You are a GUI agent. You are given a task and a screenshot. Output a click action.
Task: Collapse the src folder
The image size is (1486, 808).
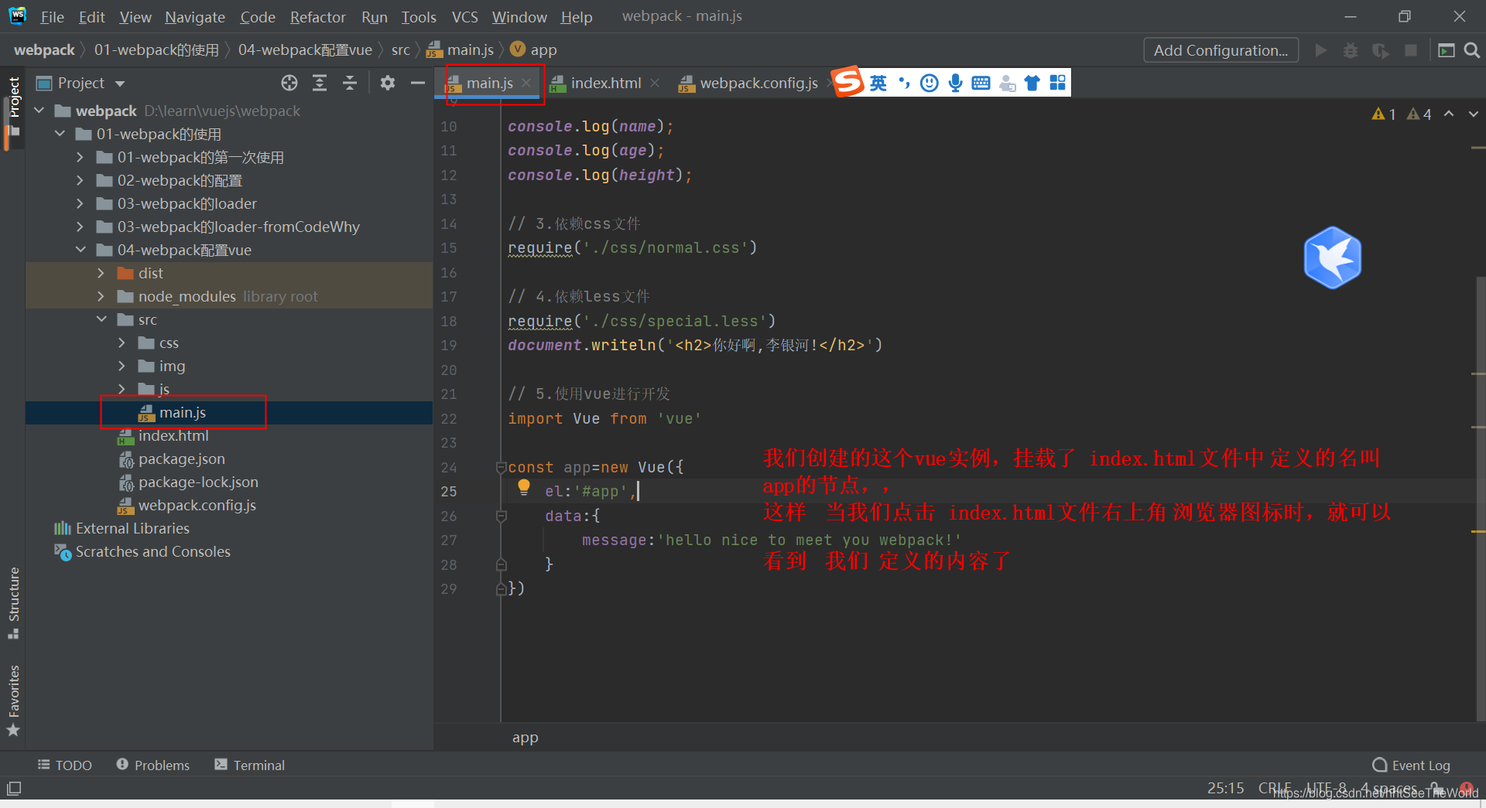[x=101, y=319]
